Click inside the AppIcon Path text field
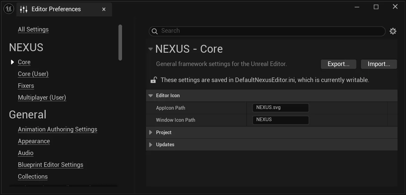Image resolution: width=406 pixels, height=195 pixels. click(280, 107)
